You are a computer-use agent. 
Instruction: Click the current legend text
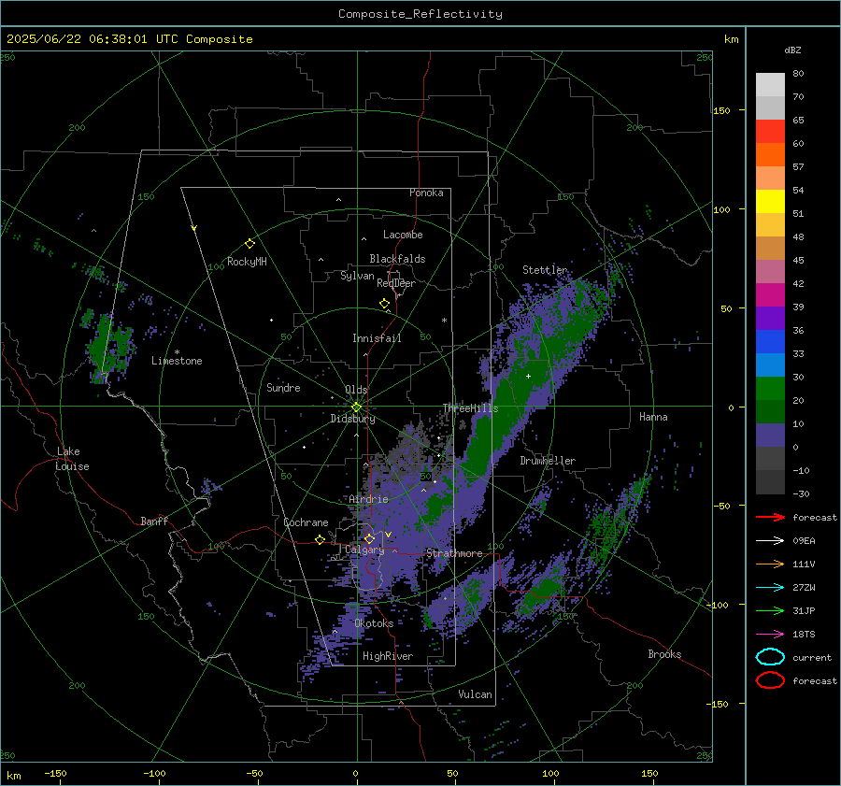pyautogui.click(x=812, y=657)
